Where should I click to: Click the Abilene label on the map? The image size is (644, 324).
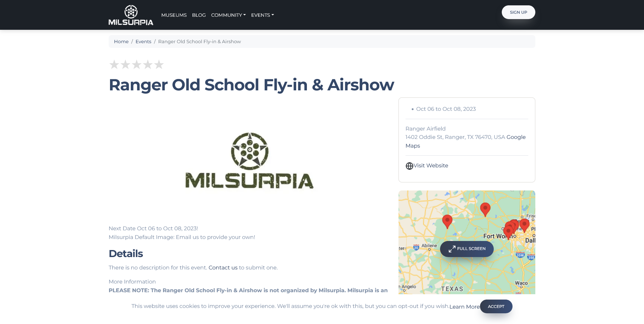tap(429, 246)
